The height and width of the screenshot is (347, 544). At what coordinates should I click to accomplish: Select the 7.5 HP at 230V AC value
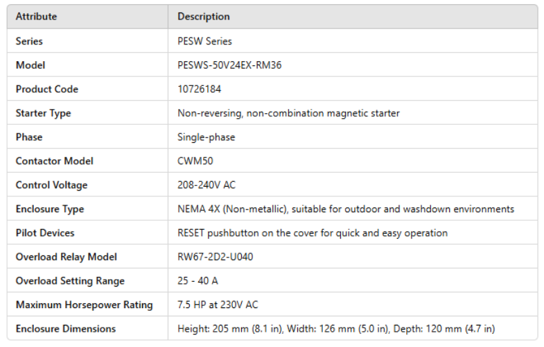(x=218, y=305)
